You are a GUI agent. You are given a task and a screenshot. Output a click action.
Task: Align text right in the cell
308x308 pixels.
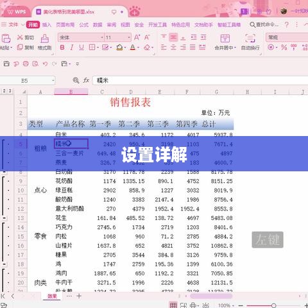[183, 47]
